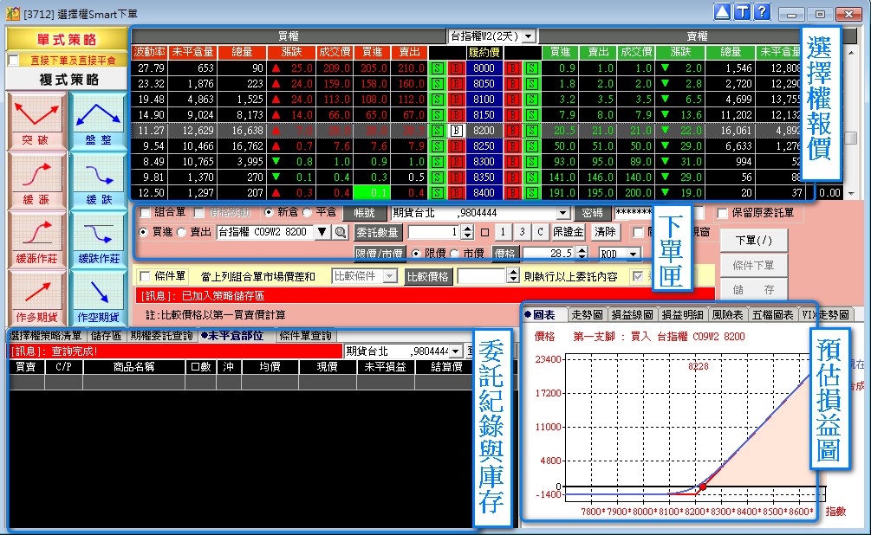
Task: Check the 組合單 checkbox
Action: point(146,213)
